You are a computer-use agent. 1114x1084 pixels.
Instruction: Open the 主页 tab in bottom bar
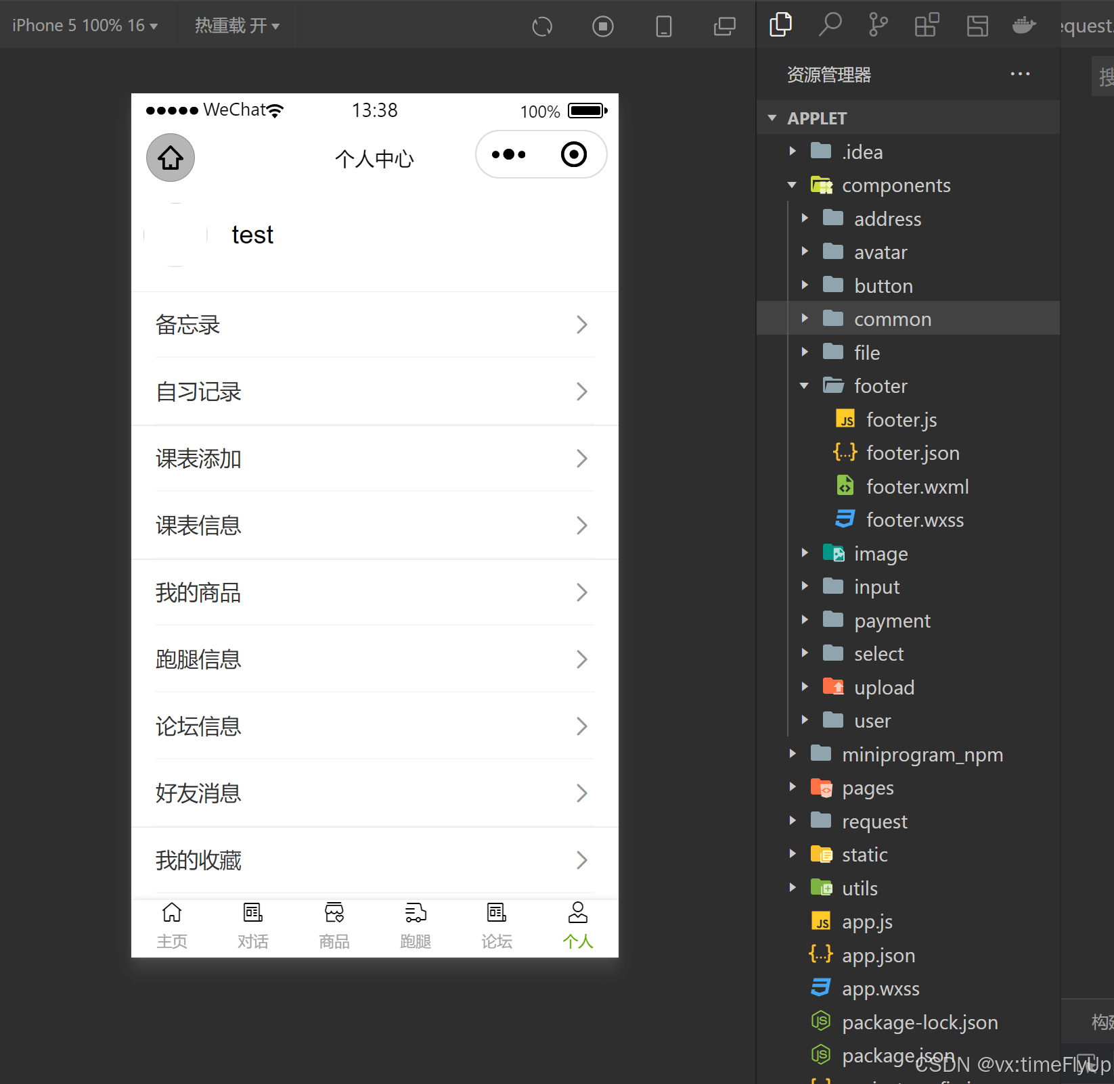click(172, 926)
